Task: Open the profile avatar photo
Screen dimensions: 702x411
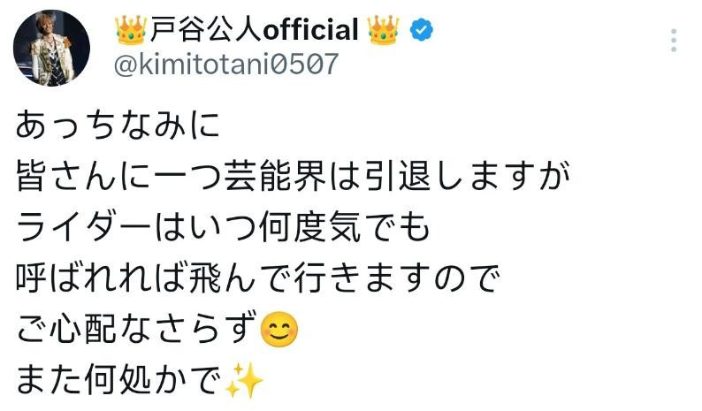Action: [51, 47]
